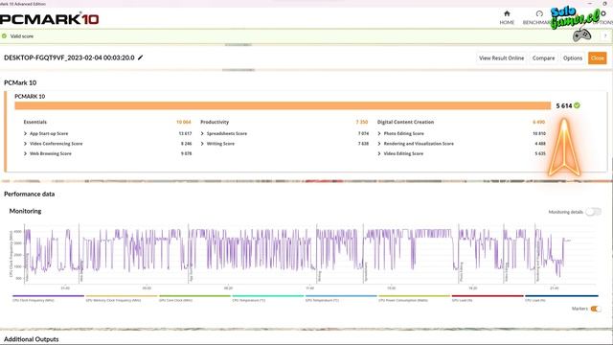This screenshot has height=345, width=613.
Task: Select the GPU Core Clock legend line
Action: click(194, 296)
